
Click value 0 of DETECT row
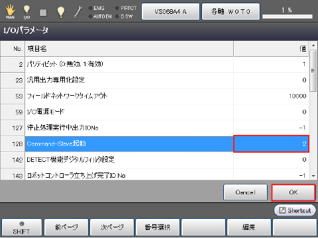tap(271, 160)
